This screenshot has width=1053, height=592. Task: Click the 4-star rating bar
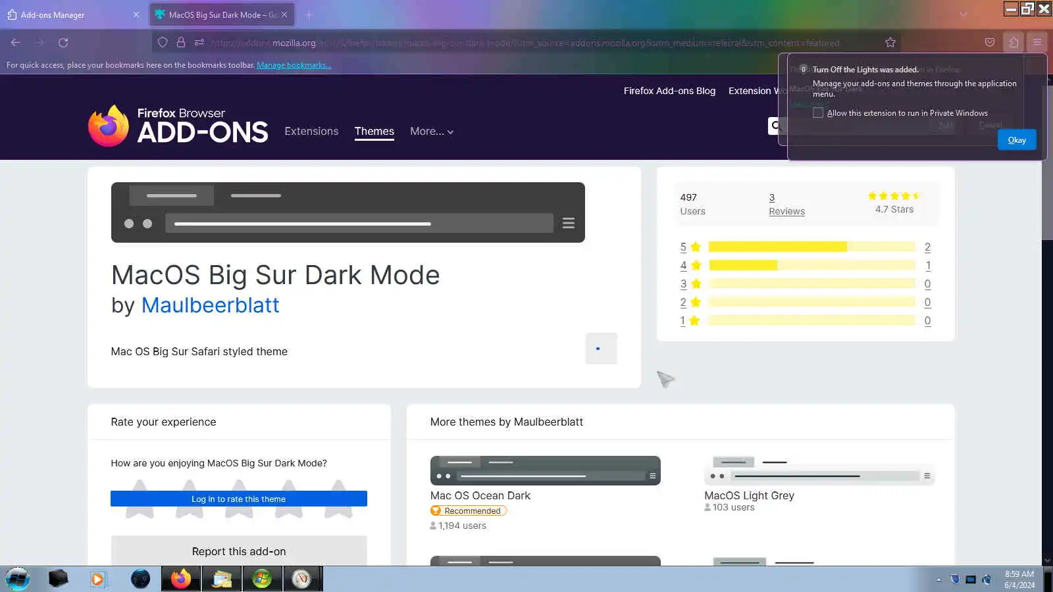pos(812,266)
